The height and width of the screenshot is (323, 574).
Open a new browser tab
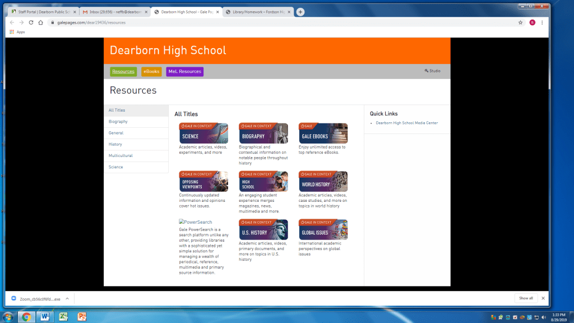tap(300, 12)
